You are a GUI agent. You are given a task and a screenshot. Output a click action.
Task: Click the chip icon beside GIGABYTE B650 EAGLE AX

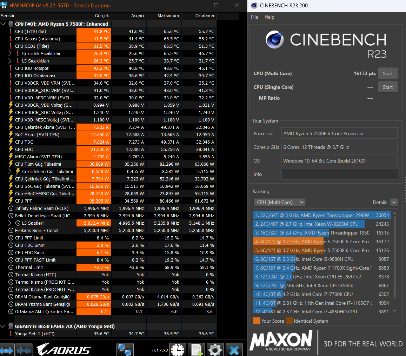[11, 326]
